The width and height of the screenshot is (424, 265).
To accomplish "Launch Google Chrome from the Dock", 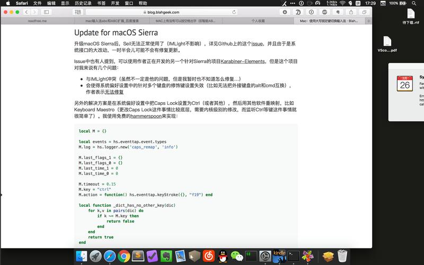I will [x=124, y=256].
